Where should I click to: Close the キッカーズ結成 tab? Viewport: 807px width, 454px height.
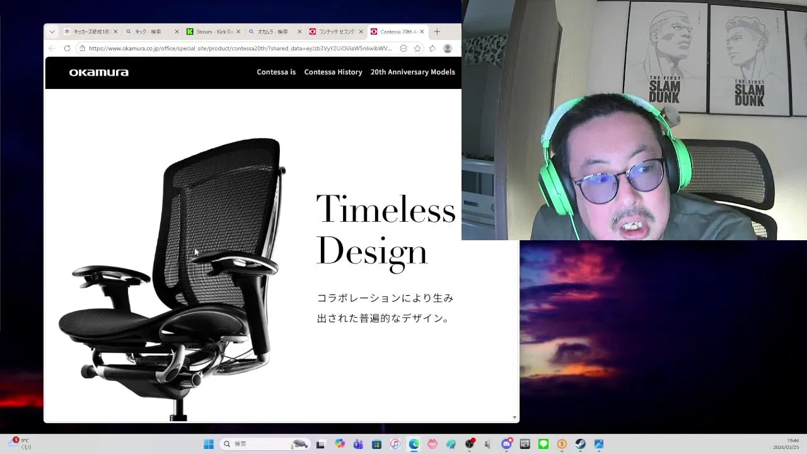coord(115,32)
